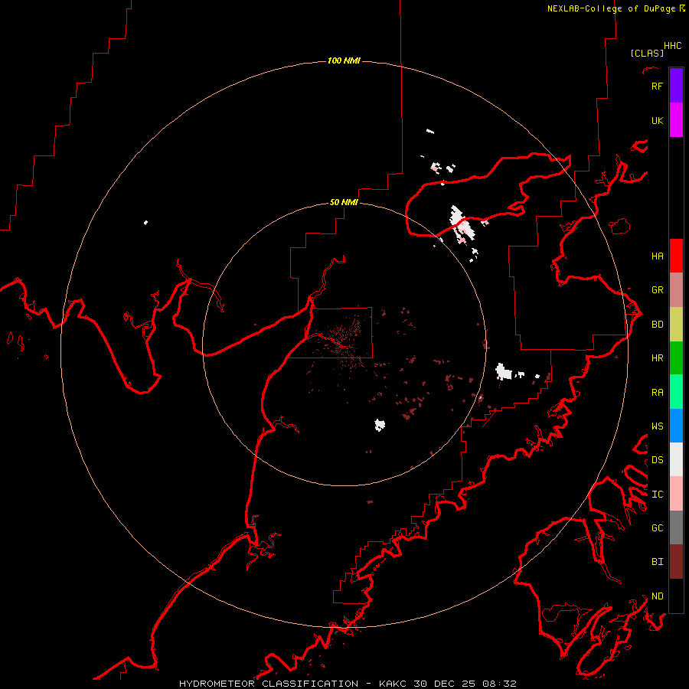The width and height of the screenshot is (689, 689).
Task: Click the DS legend label
Action: click(657, 459)
